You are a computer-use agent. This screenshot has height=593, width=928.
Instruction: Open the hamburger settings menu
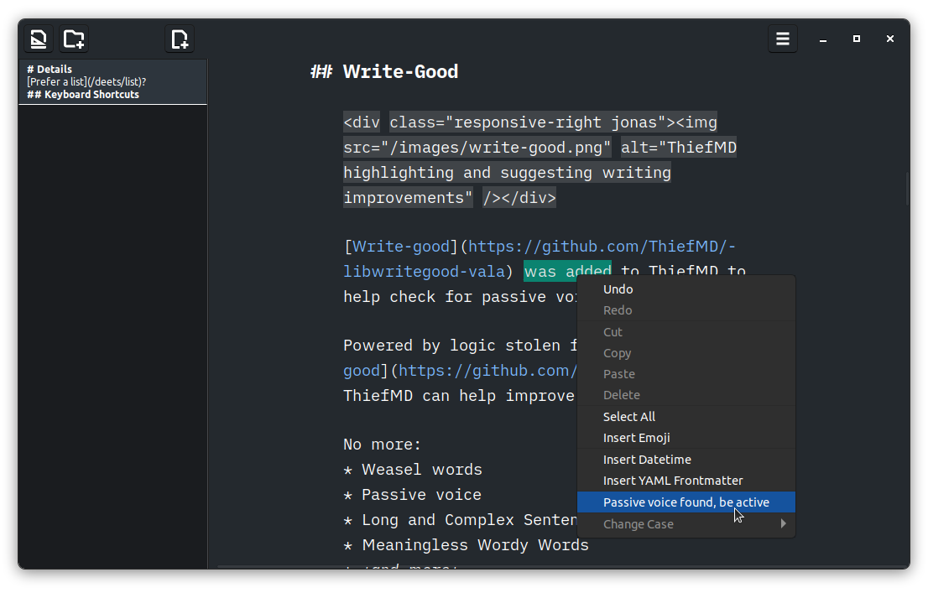pos(782,39)
